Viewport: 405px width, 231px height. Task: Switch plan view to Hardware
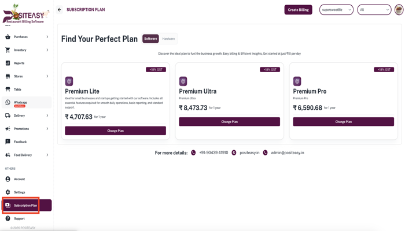pyautogui.click(x=168, y=39)
